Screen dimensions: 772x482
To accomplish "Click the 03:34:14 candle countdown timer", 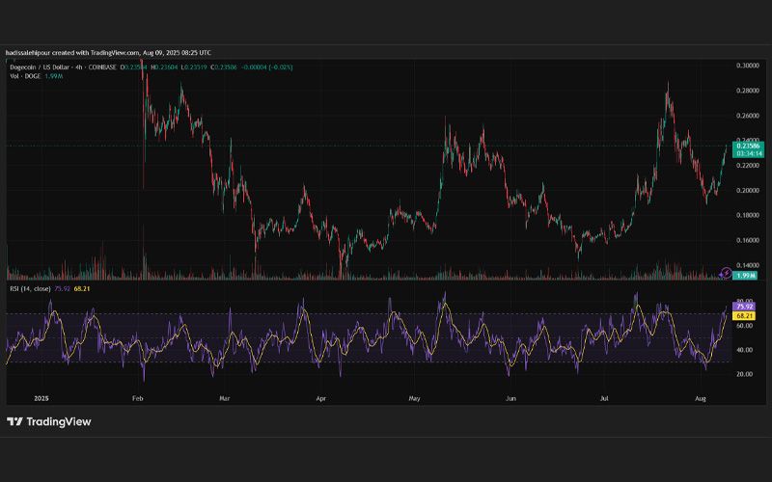I will [750, 153].
